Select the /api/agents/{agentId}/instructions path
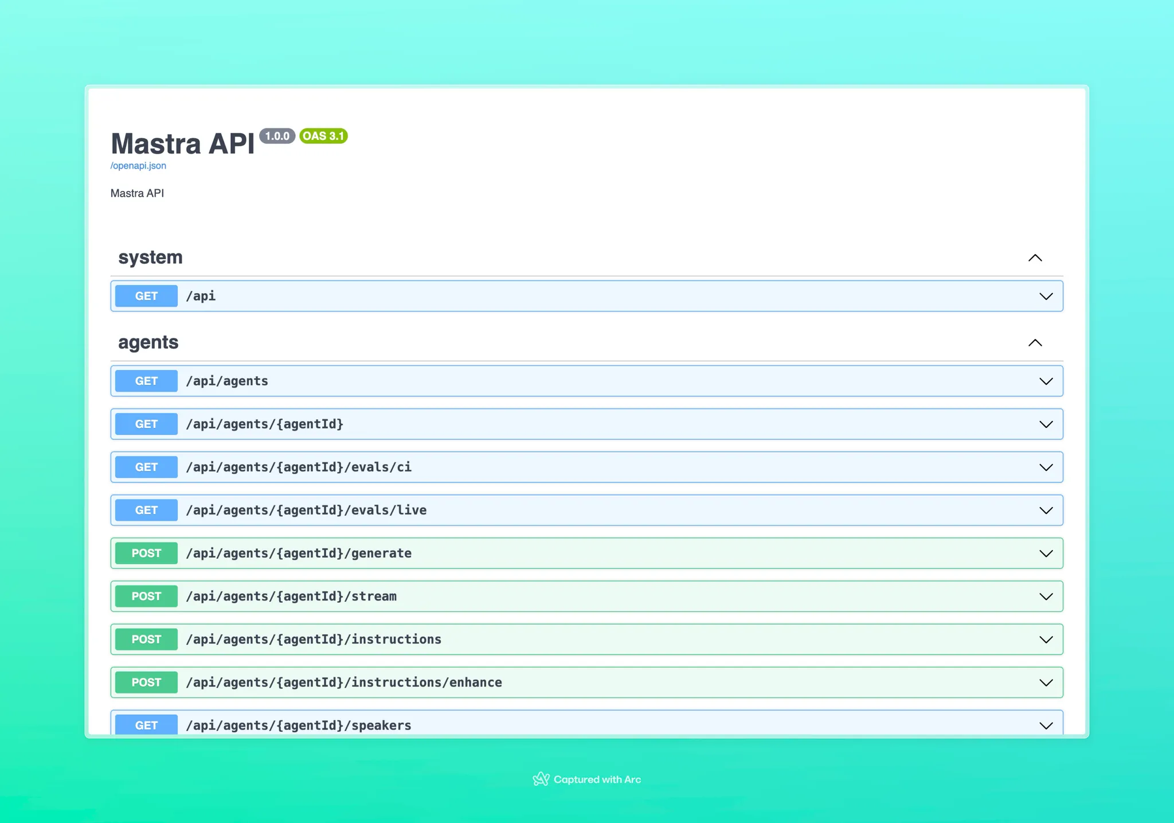Image resolution: width=1174 pixels, height=823 pixels. (x=314, y=639)
